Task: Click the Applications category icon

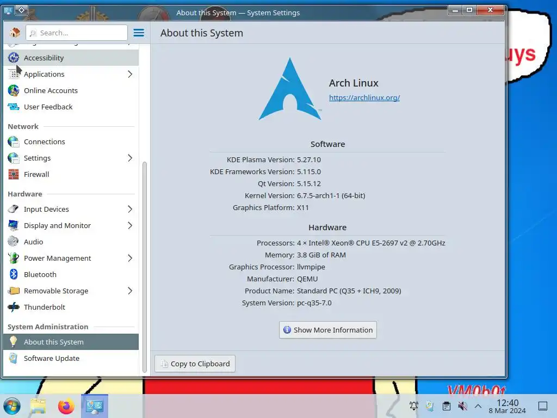Action: 14,74
